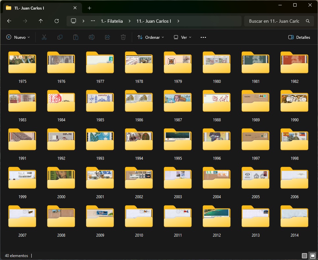The height and width of the screenshot is (260, 318).
Task: Toggle the Detalles pane
Action: click(x=299, y=37)
